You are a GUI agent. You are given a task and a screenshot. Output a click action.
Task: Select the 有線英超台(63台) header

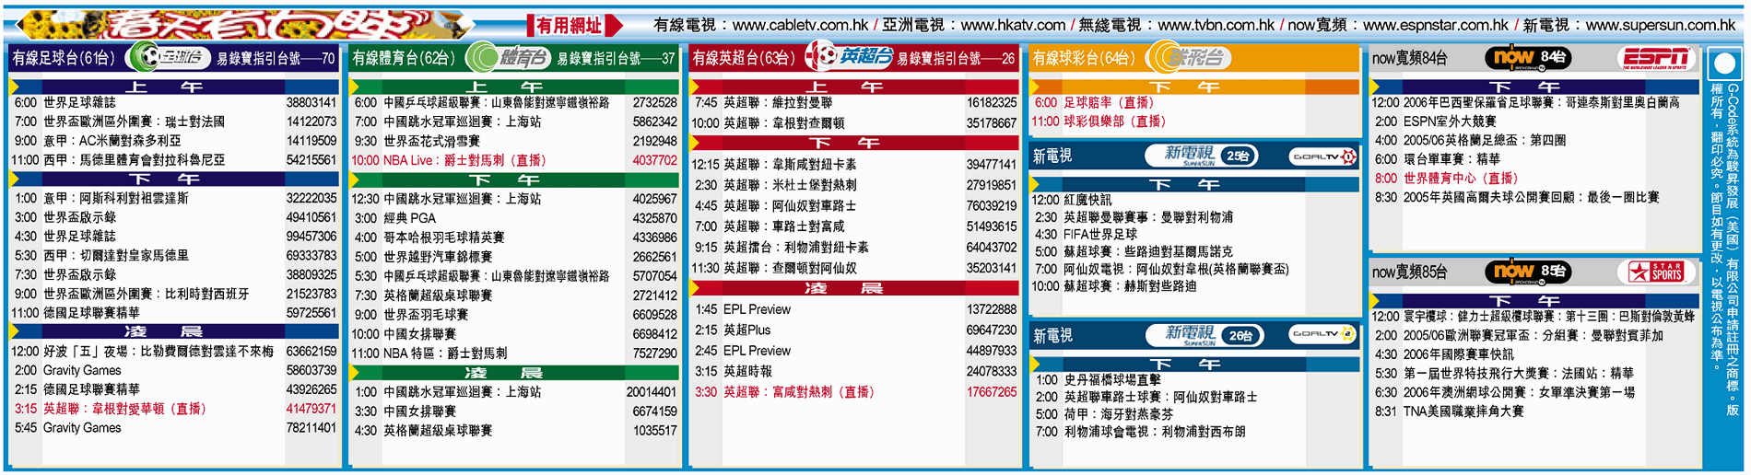pos(744,58)
